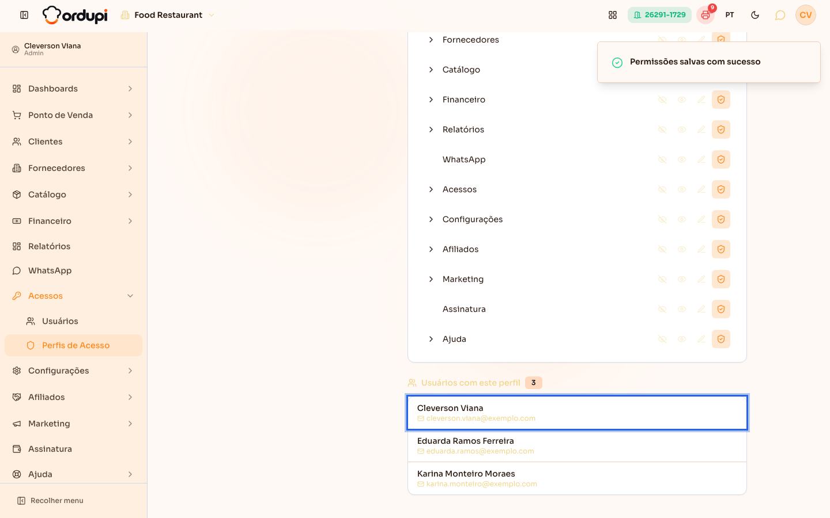This screenshot has width=830, height=518.
Task: Open the CV user avatar menu
Action: [806, 15]
